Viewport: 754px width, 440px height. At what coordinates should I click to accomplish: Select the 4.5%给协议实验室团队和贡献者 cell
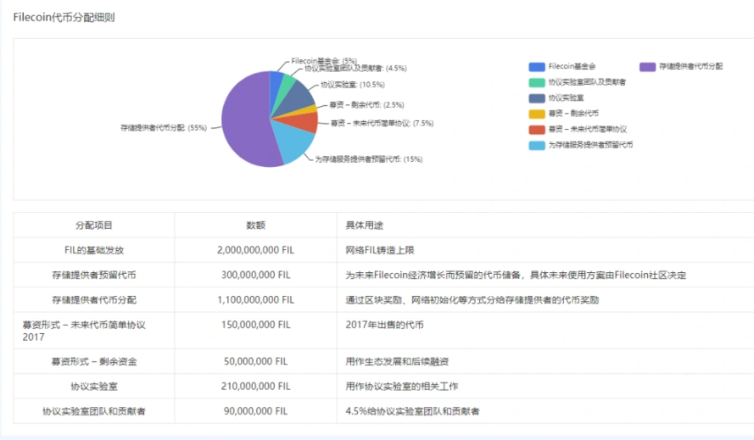[x=545, y=411]
